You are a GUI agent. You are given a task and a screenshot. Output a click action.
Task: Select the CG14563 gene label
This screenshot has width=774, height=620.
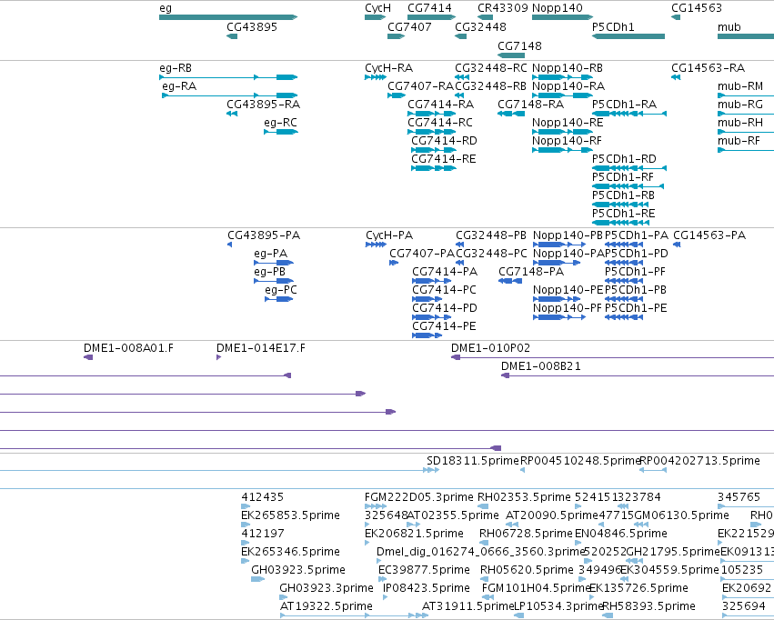point(697,8)
